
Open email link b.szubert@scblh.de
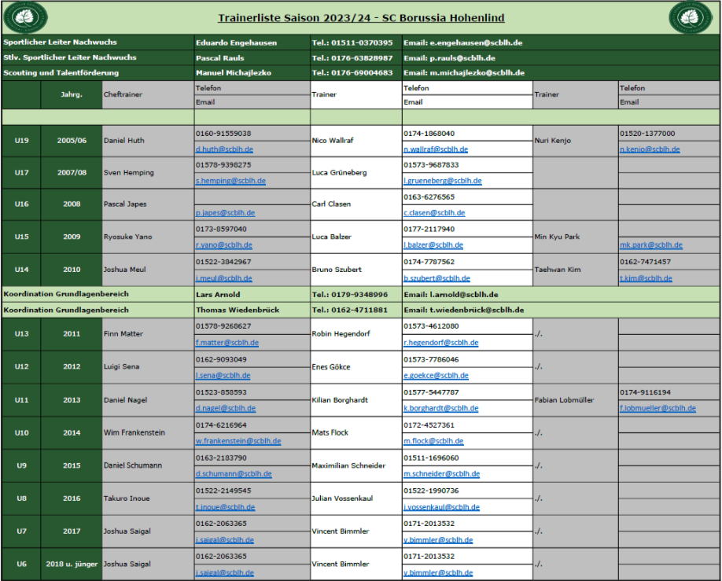[437, 278]
